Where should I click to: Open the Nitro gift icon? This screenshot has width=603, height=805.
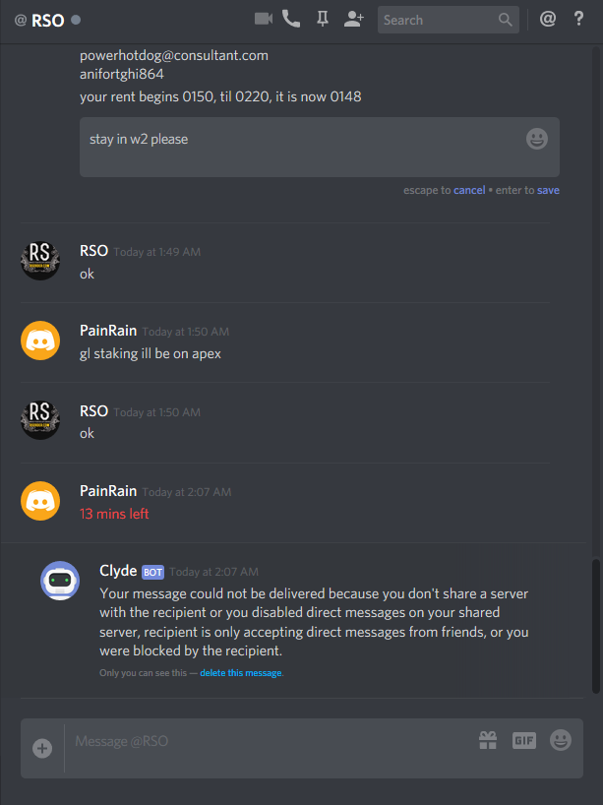(x=488, y=740)
